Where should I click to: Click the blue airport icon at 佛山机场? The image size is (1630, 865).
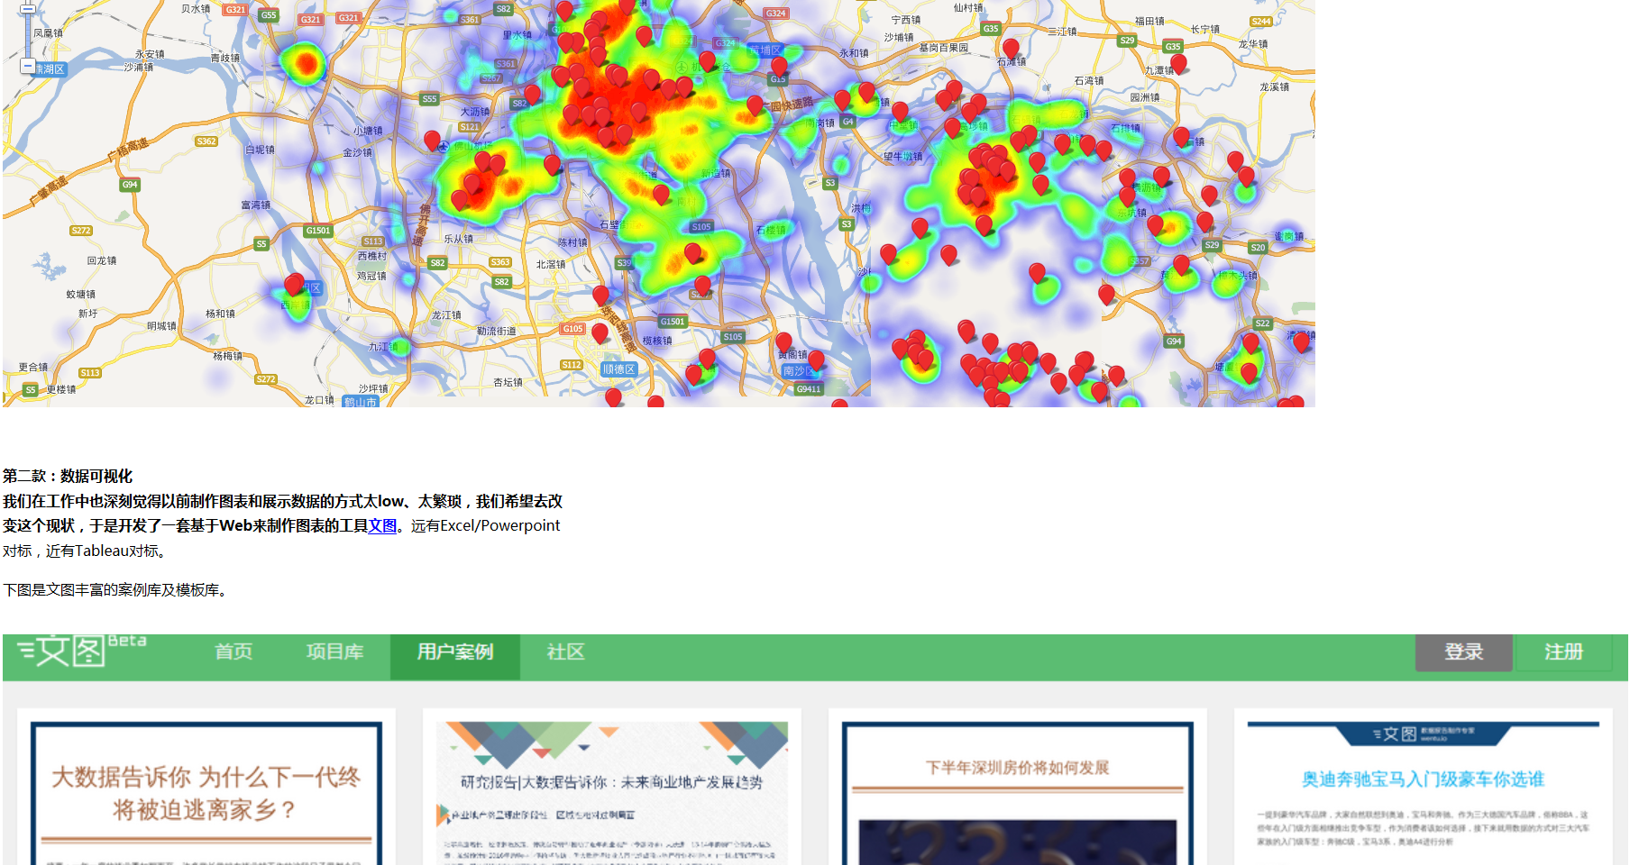[x=443, y=146]
